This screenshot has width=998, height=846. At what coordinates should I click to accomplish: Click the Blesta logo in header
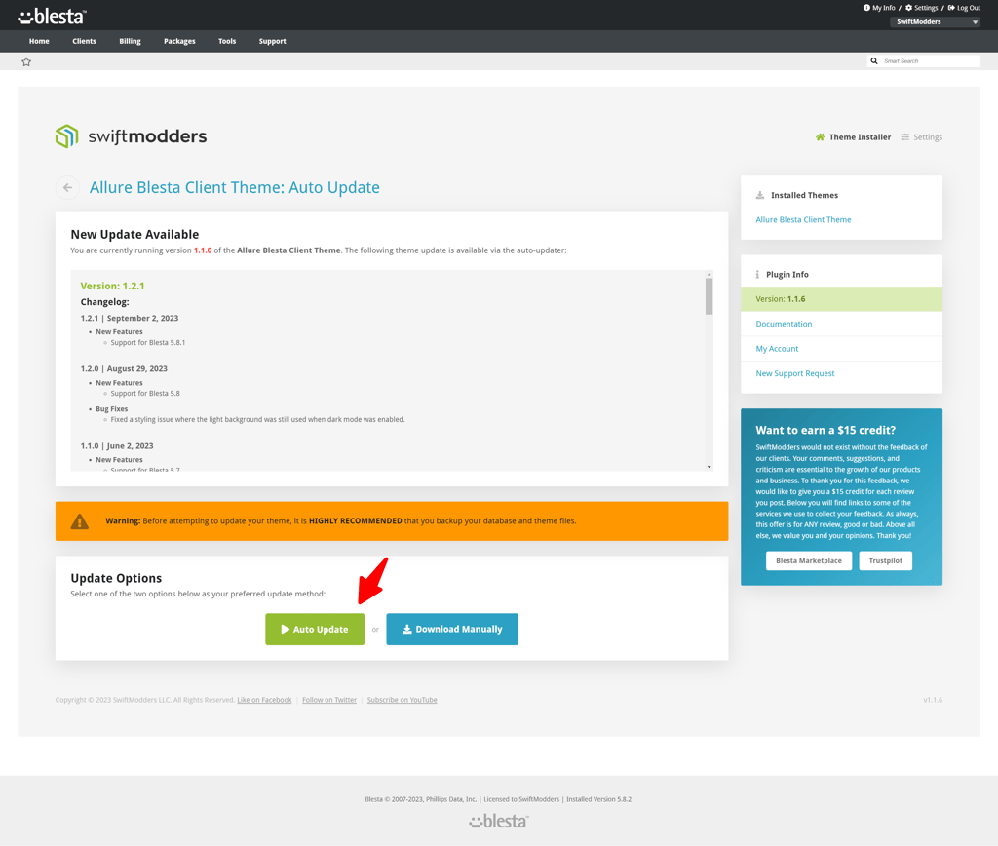52,16
